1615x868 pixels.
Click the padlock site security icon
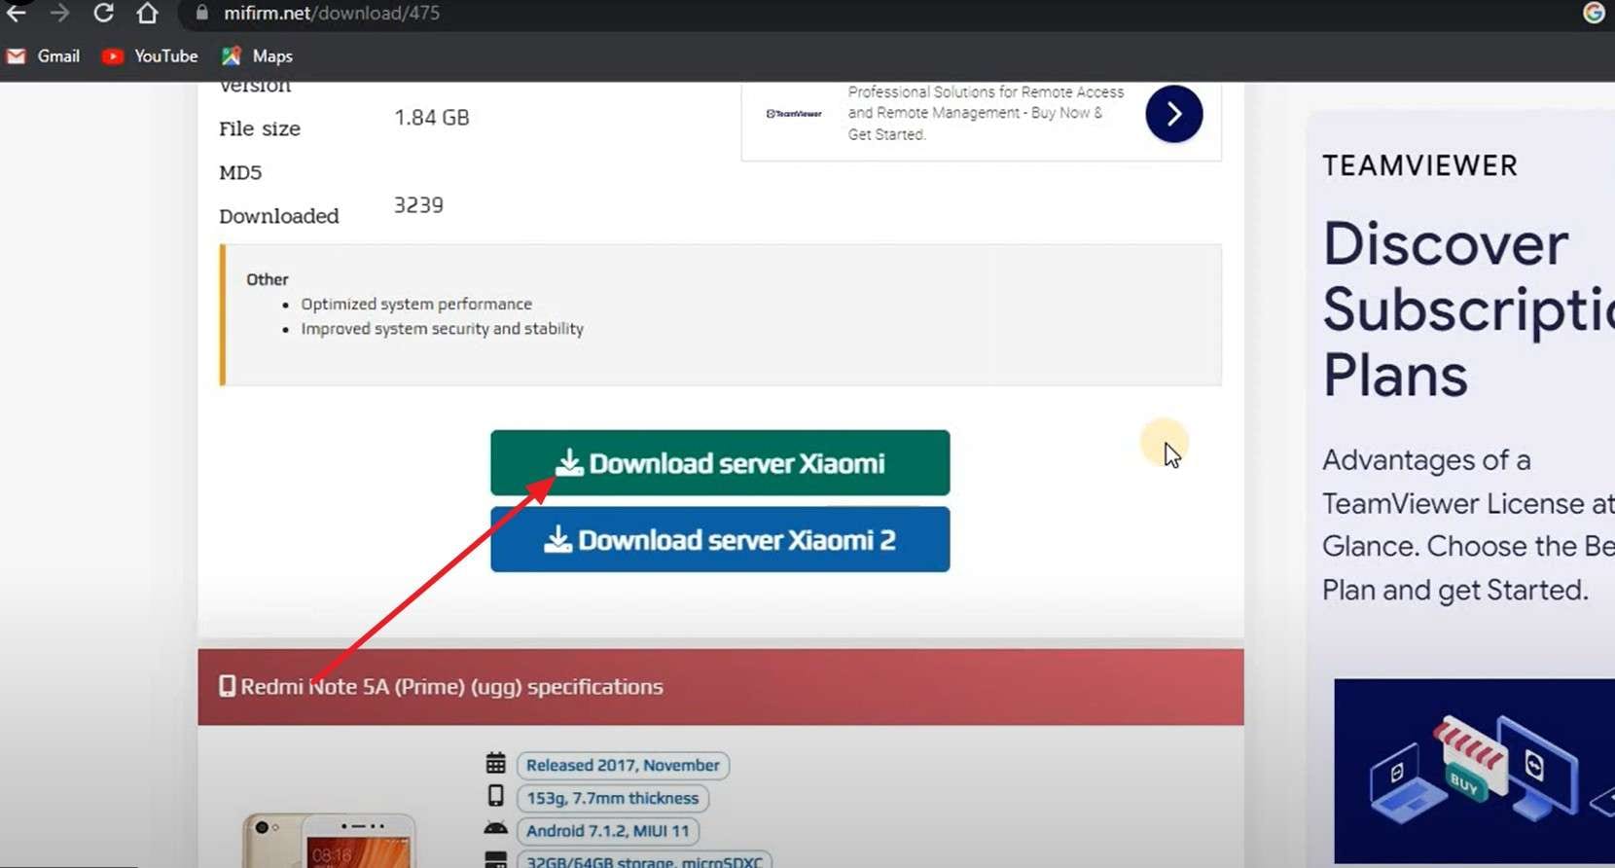201,13
